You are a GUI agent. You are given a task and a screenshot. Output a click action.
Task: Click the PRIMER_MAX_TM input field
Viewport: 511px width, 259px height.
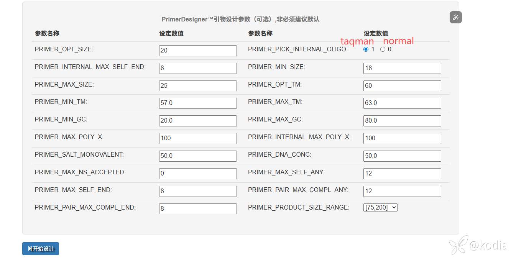402,103
